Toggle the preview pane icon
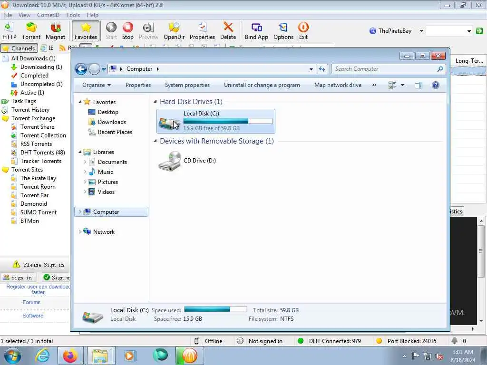Viewport: 487px width, 365px height. coord(419,85)
